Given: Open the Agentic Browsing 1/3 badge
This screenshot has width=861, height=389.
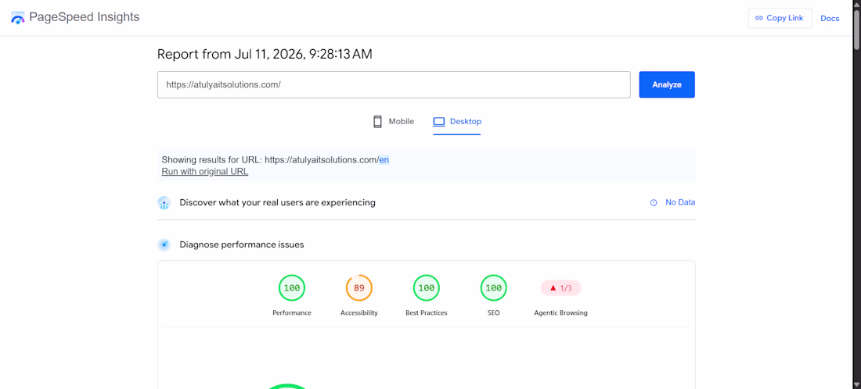Looking at the screenshot, I should (560, 288).
